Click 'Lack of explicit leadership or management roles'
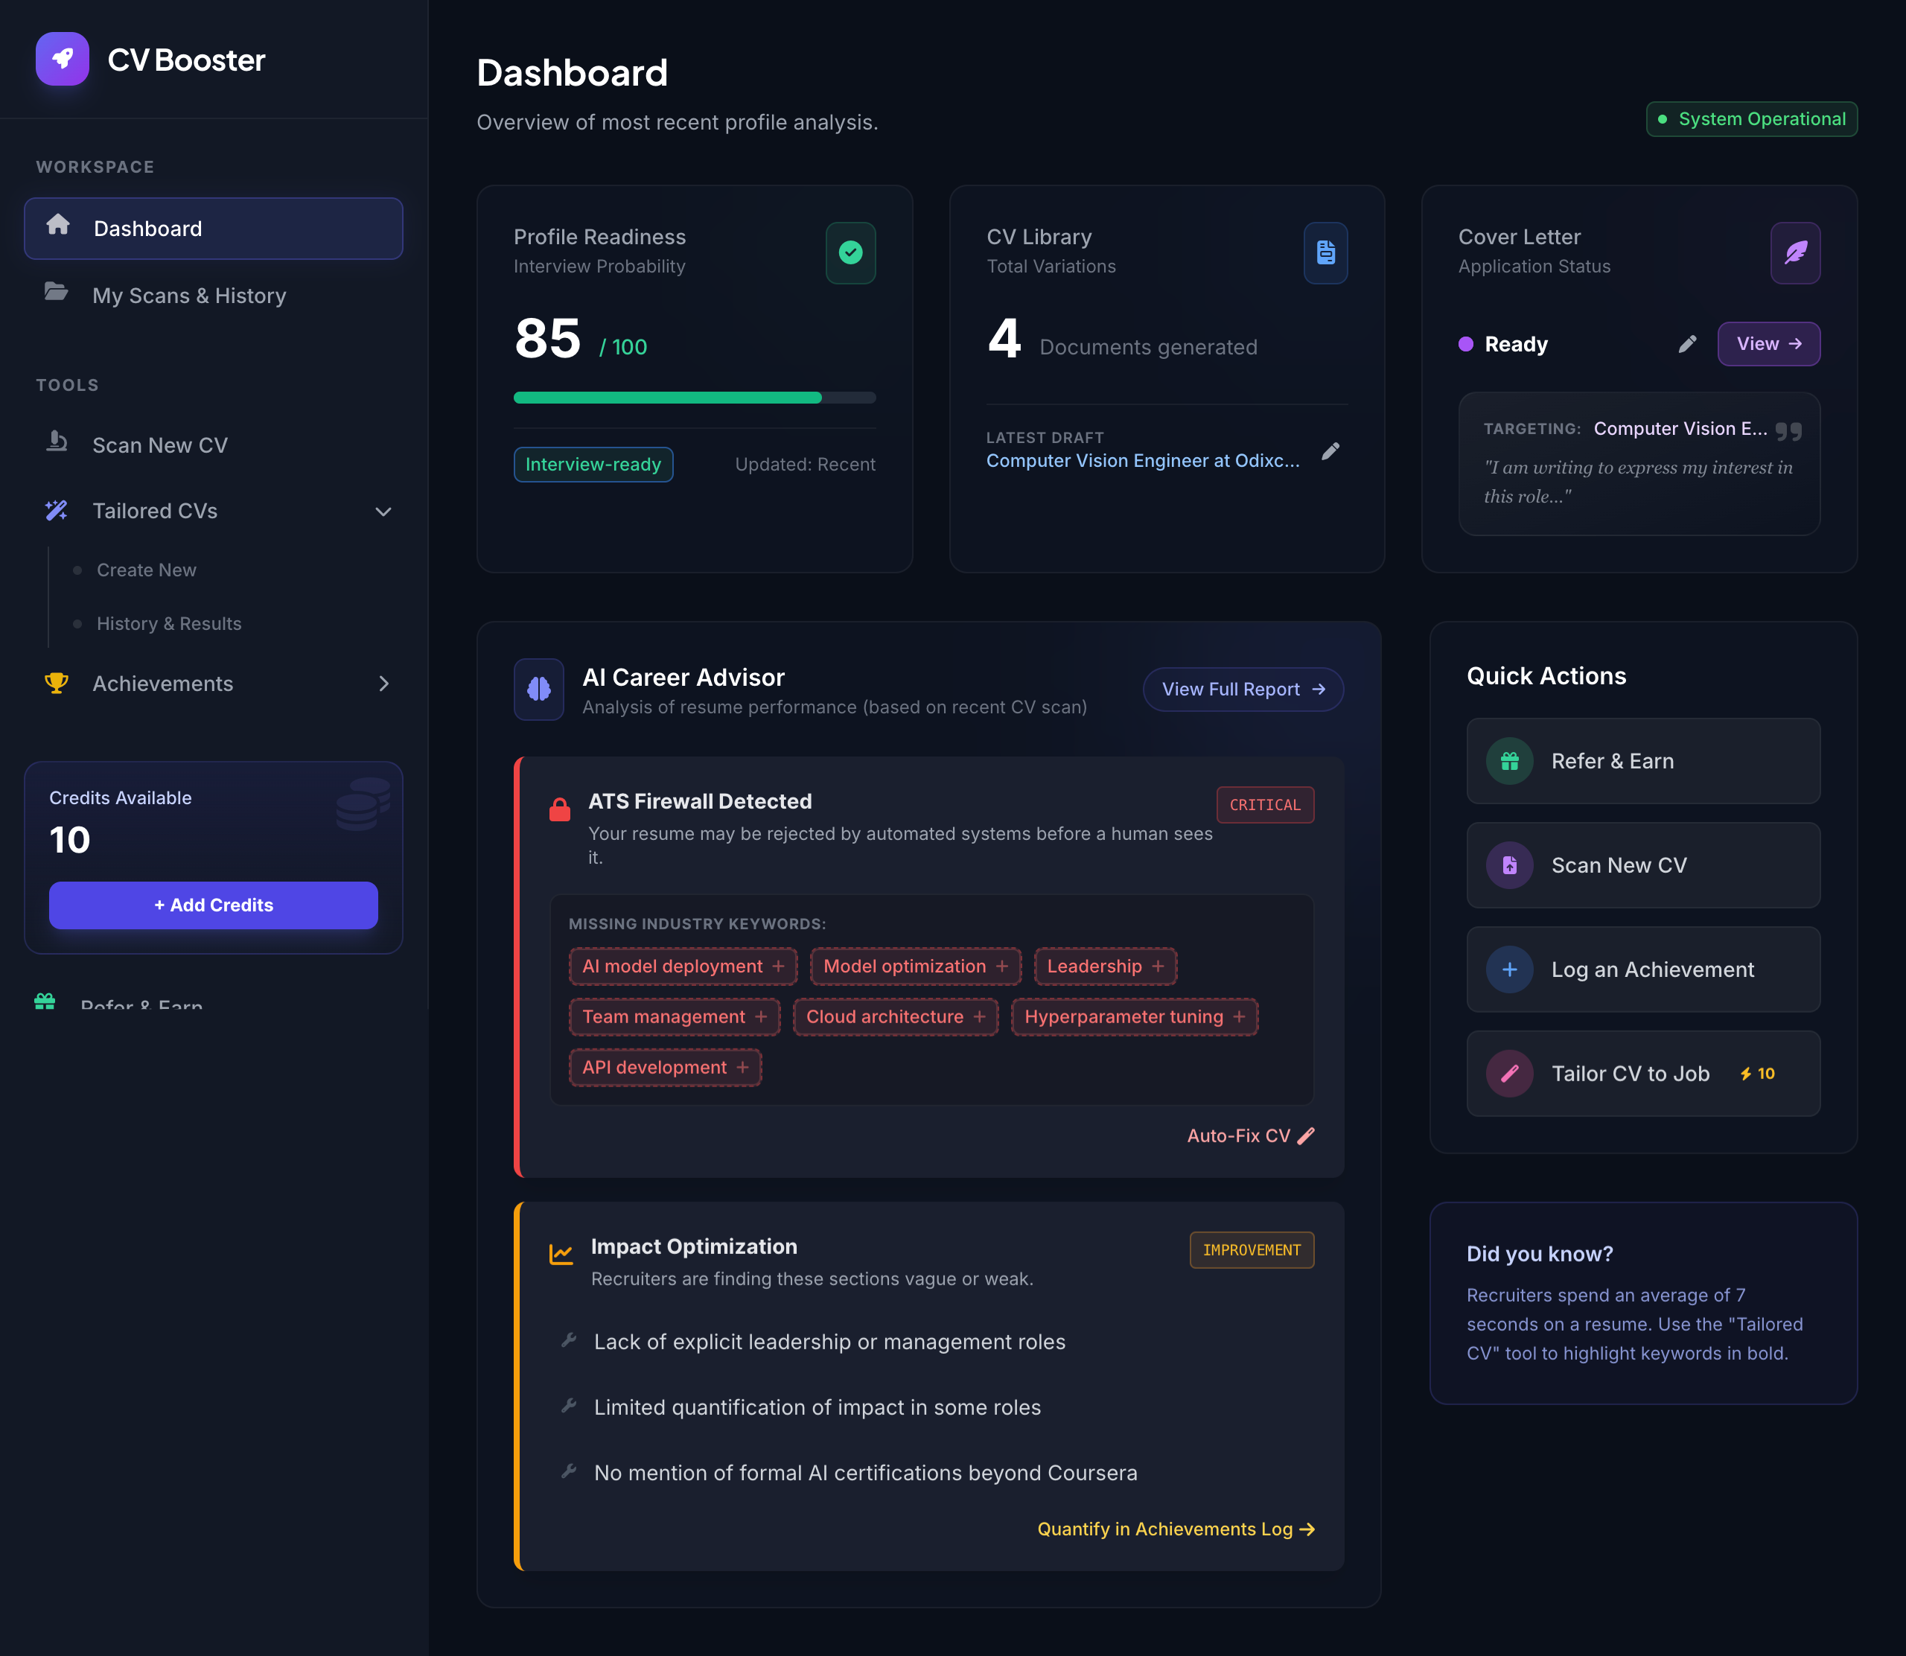Image resolution: width=1906 pixels, height=1656 pixels. tap(829, 1342)
